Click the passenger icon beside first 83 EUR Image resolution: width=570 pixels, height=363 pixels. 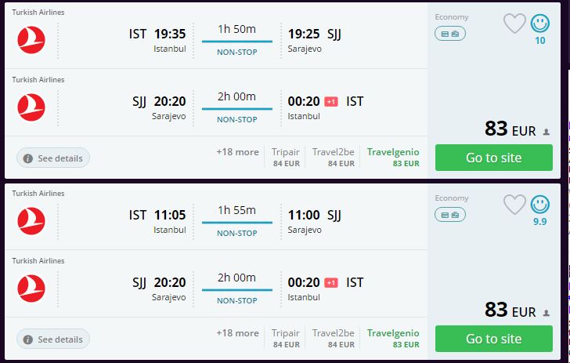pyautogui.click(x=546, y=132)
